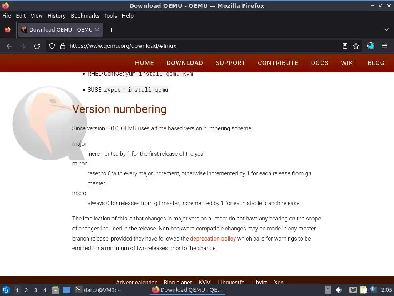Viewport: 394px width, 296px height.
Task: Open the CONTRIBUTE nav link
Action: pyautogui.click(x=278, y=63)
